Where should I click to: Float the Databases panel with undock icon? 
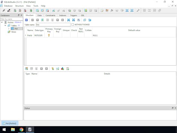[x=19, y=15]
